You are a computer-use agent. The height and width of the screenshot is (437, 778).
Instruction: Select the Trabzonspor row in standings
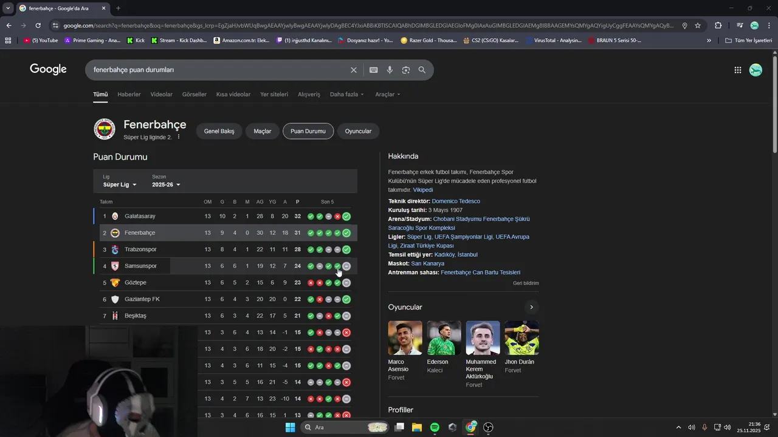(x=225, y=249)
